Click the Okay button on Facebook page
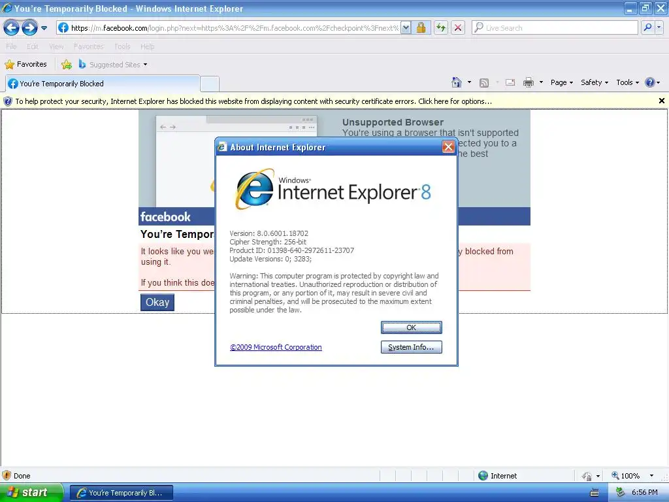The image size is (669, 502). coord(157,302)
